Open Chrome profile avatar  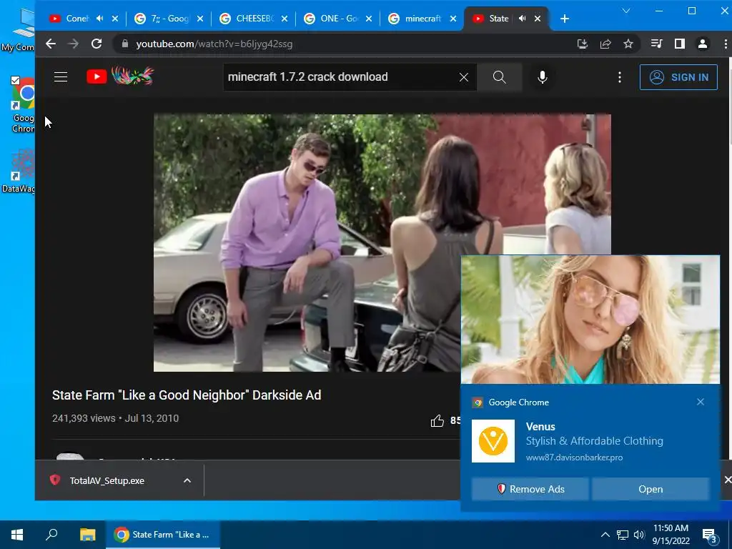tap(703, 44)
